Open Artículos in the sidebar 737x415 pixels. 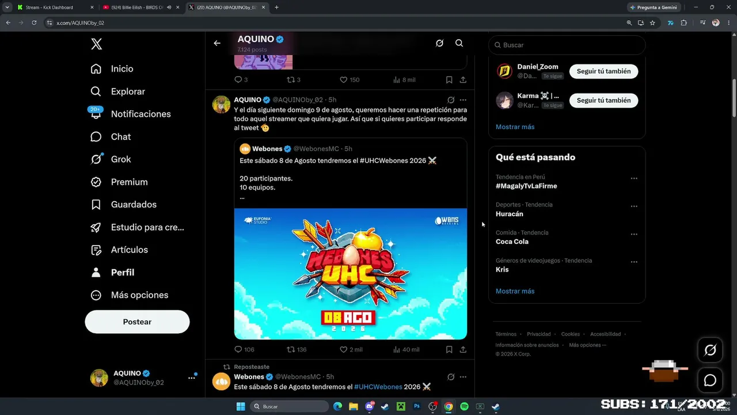119,250
